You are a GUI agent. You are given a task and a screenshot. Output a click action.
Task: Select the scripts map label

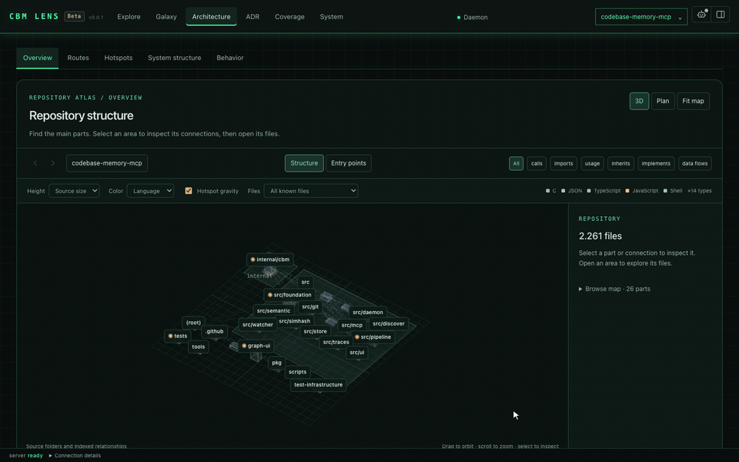(x=297, y=372)
